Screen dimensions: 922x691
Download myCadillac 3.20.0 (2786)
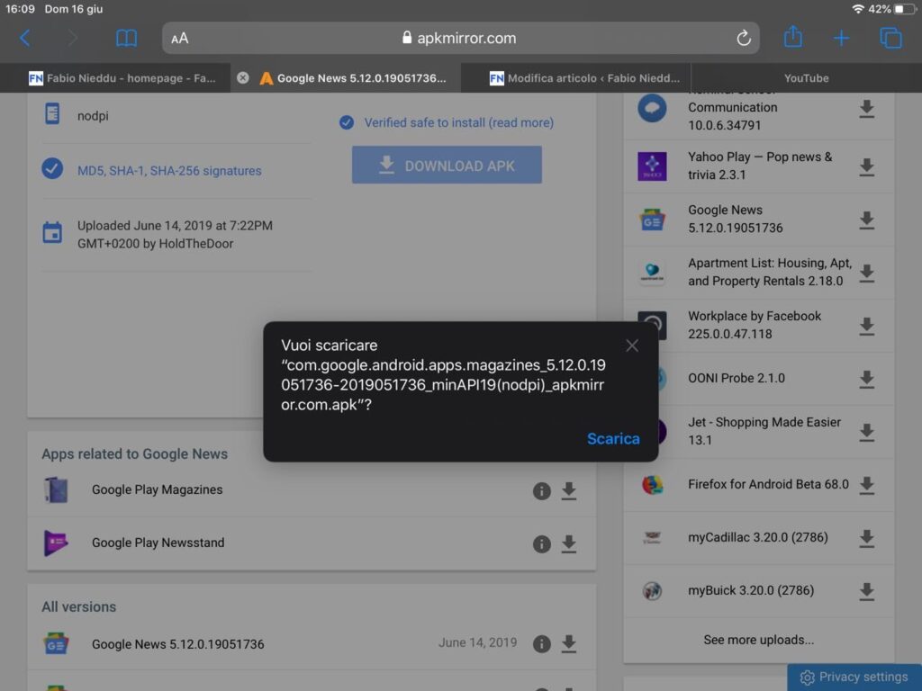coord(866,538)
